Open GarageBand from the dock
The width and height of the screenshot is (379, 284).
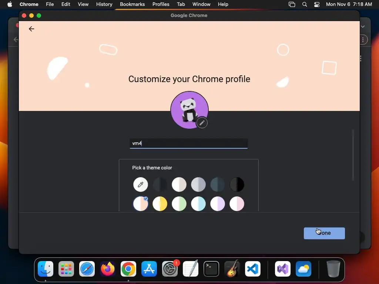tap(232, 269)
